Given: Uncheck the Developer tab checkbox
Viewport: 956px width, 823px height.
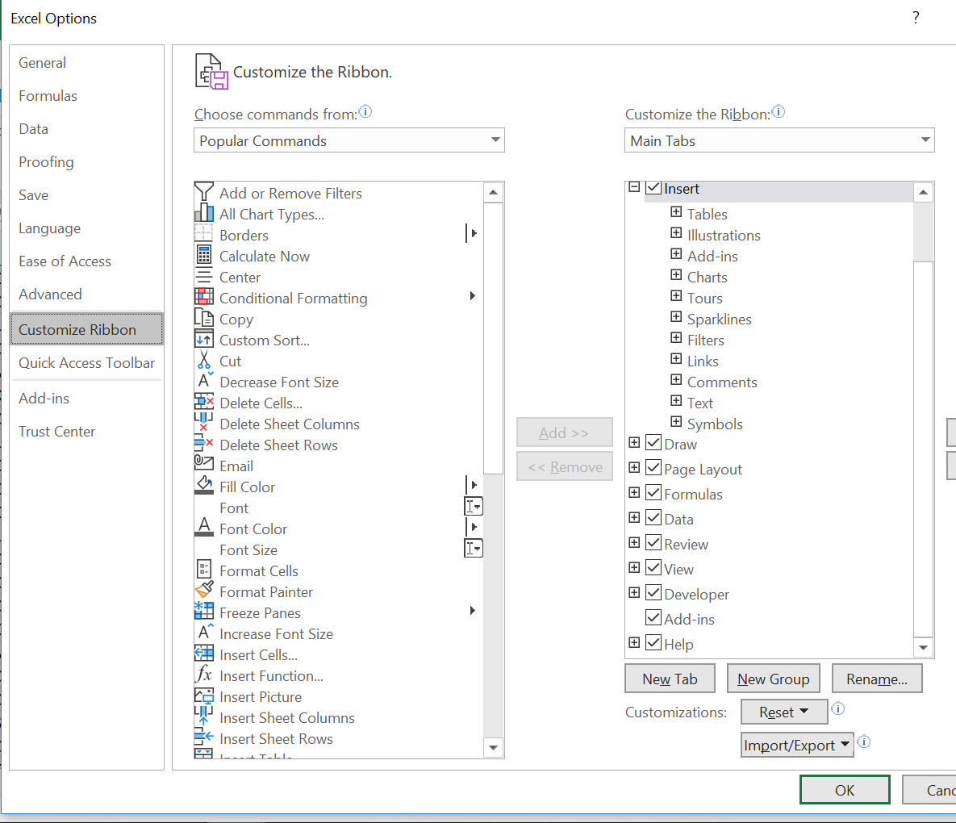Looking at the screenshot, I should pyautogui.click(x=653, y=593).
